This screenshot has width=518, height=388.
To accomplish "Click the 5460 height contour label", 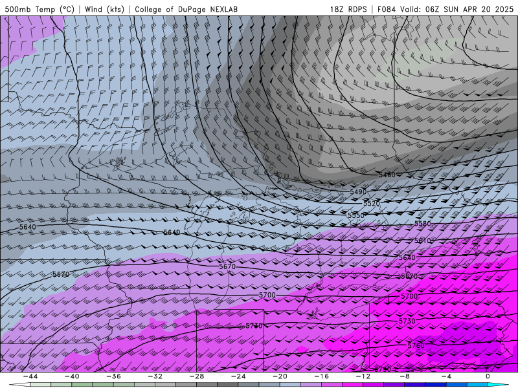I will pyautogui.click(x=387, y=175).
